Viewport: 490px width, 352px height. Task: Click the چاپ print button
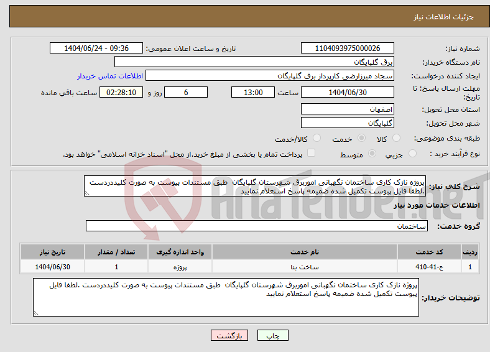(273, 335)
